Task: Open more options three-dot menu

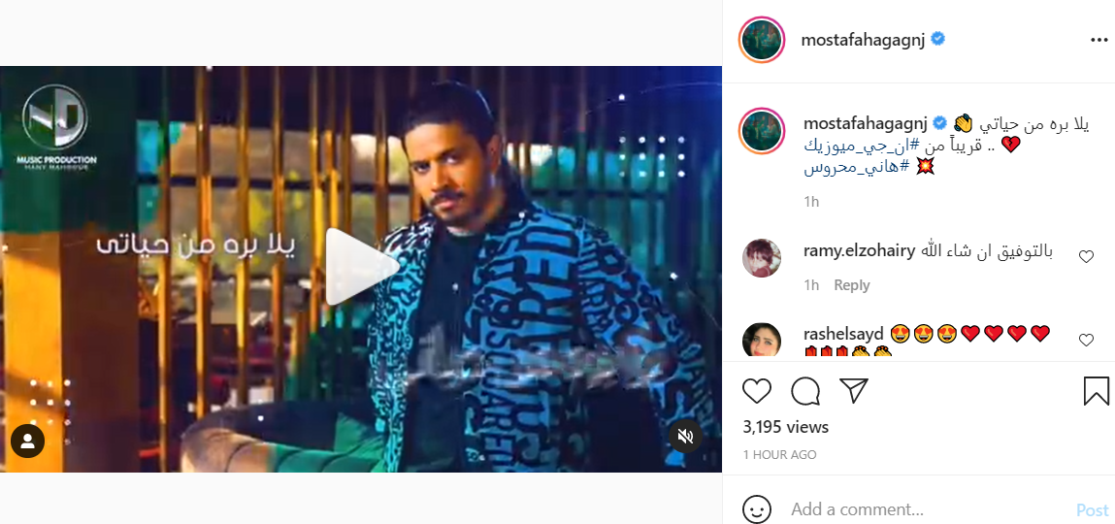Action: coord(1099,40)
